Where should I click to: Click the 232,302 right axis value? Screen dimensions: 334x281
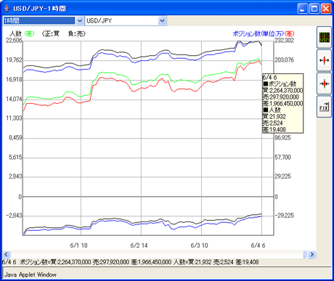(285, 41)
